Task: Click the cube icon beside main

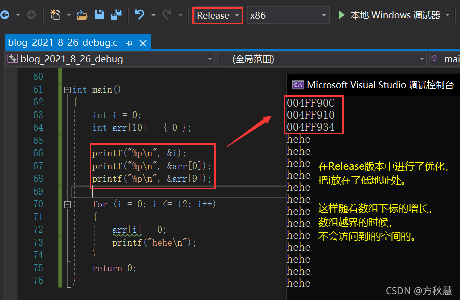Action: coord(434,58)
